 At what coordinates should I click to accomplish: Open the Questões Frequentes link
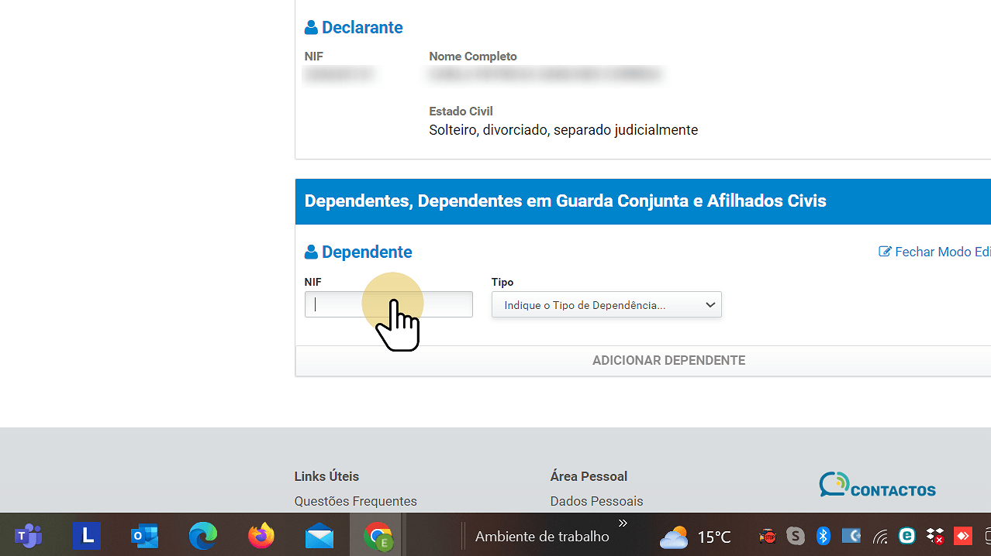355,501
